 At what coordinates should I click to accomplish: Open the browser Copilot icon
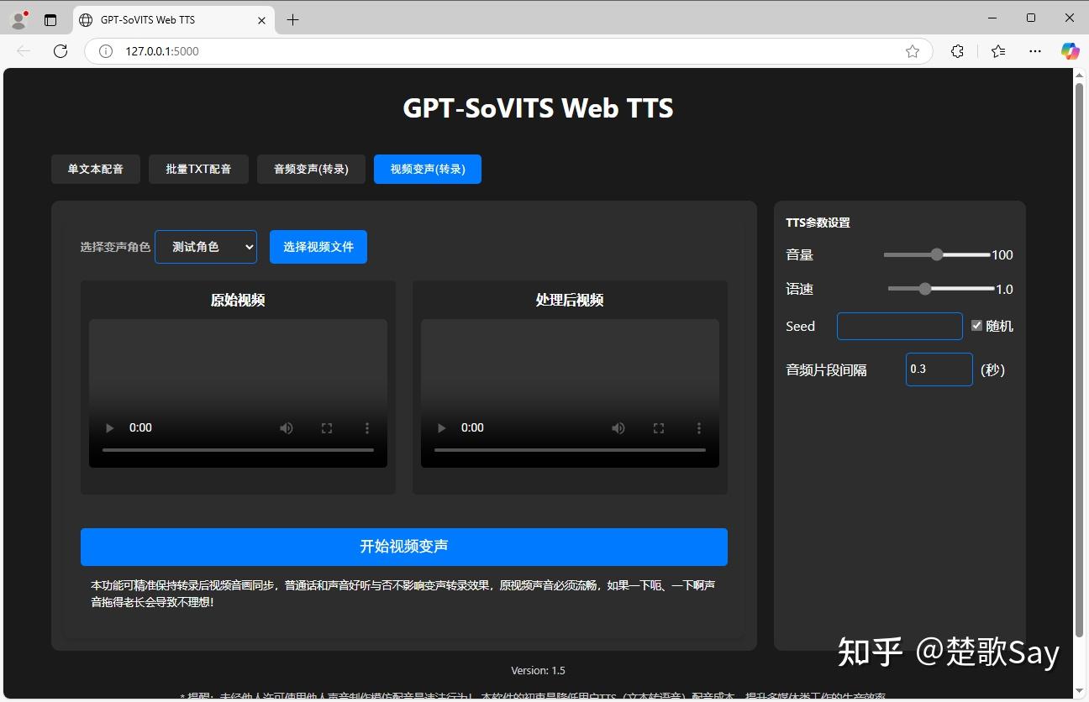coord(1069,51)
